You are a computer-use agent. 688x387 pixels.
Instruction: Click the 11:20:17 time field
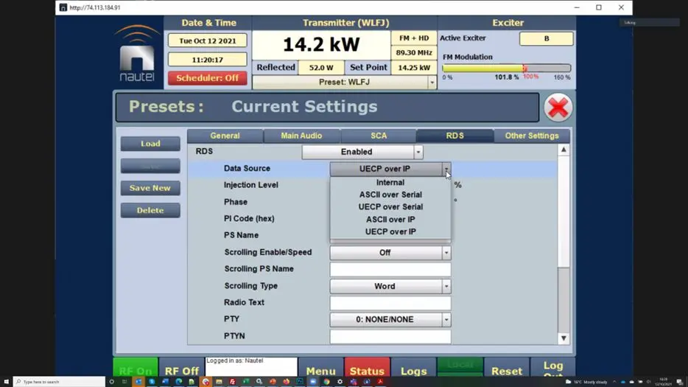pos(207,60)
